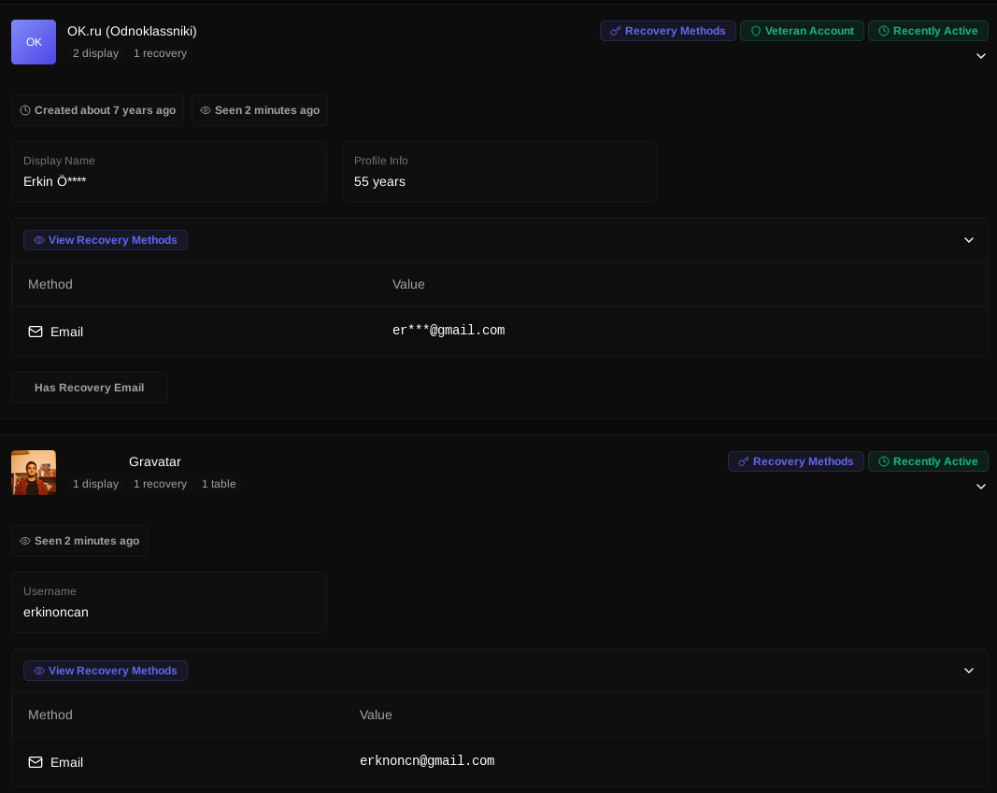The width and height of the screenshot is (997, 793).
Task: Select masked email er***@gmail.com
Action: pyautogui.click(x=449, y=331)
